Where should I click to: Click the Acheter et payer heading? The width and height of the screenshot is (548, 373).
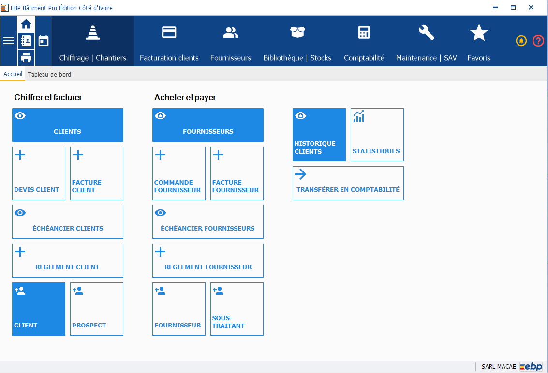pos(185,98)
